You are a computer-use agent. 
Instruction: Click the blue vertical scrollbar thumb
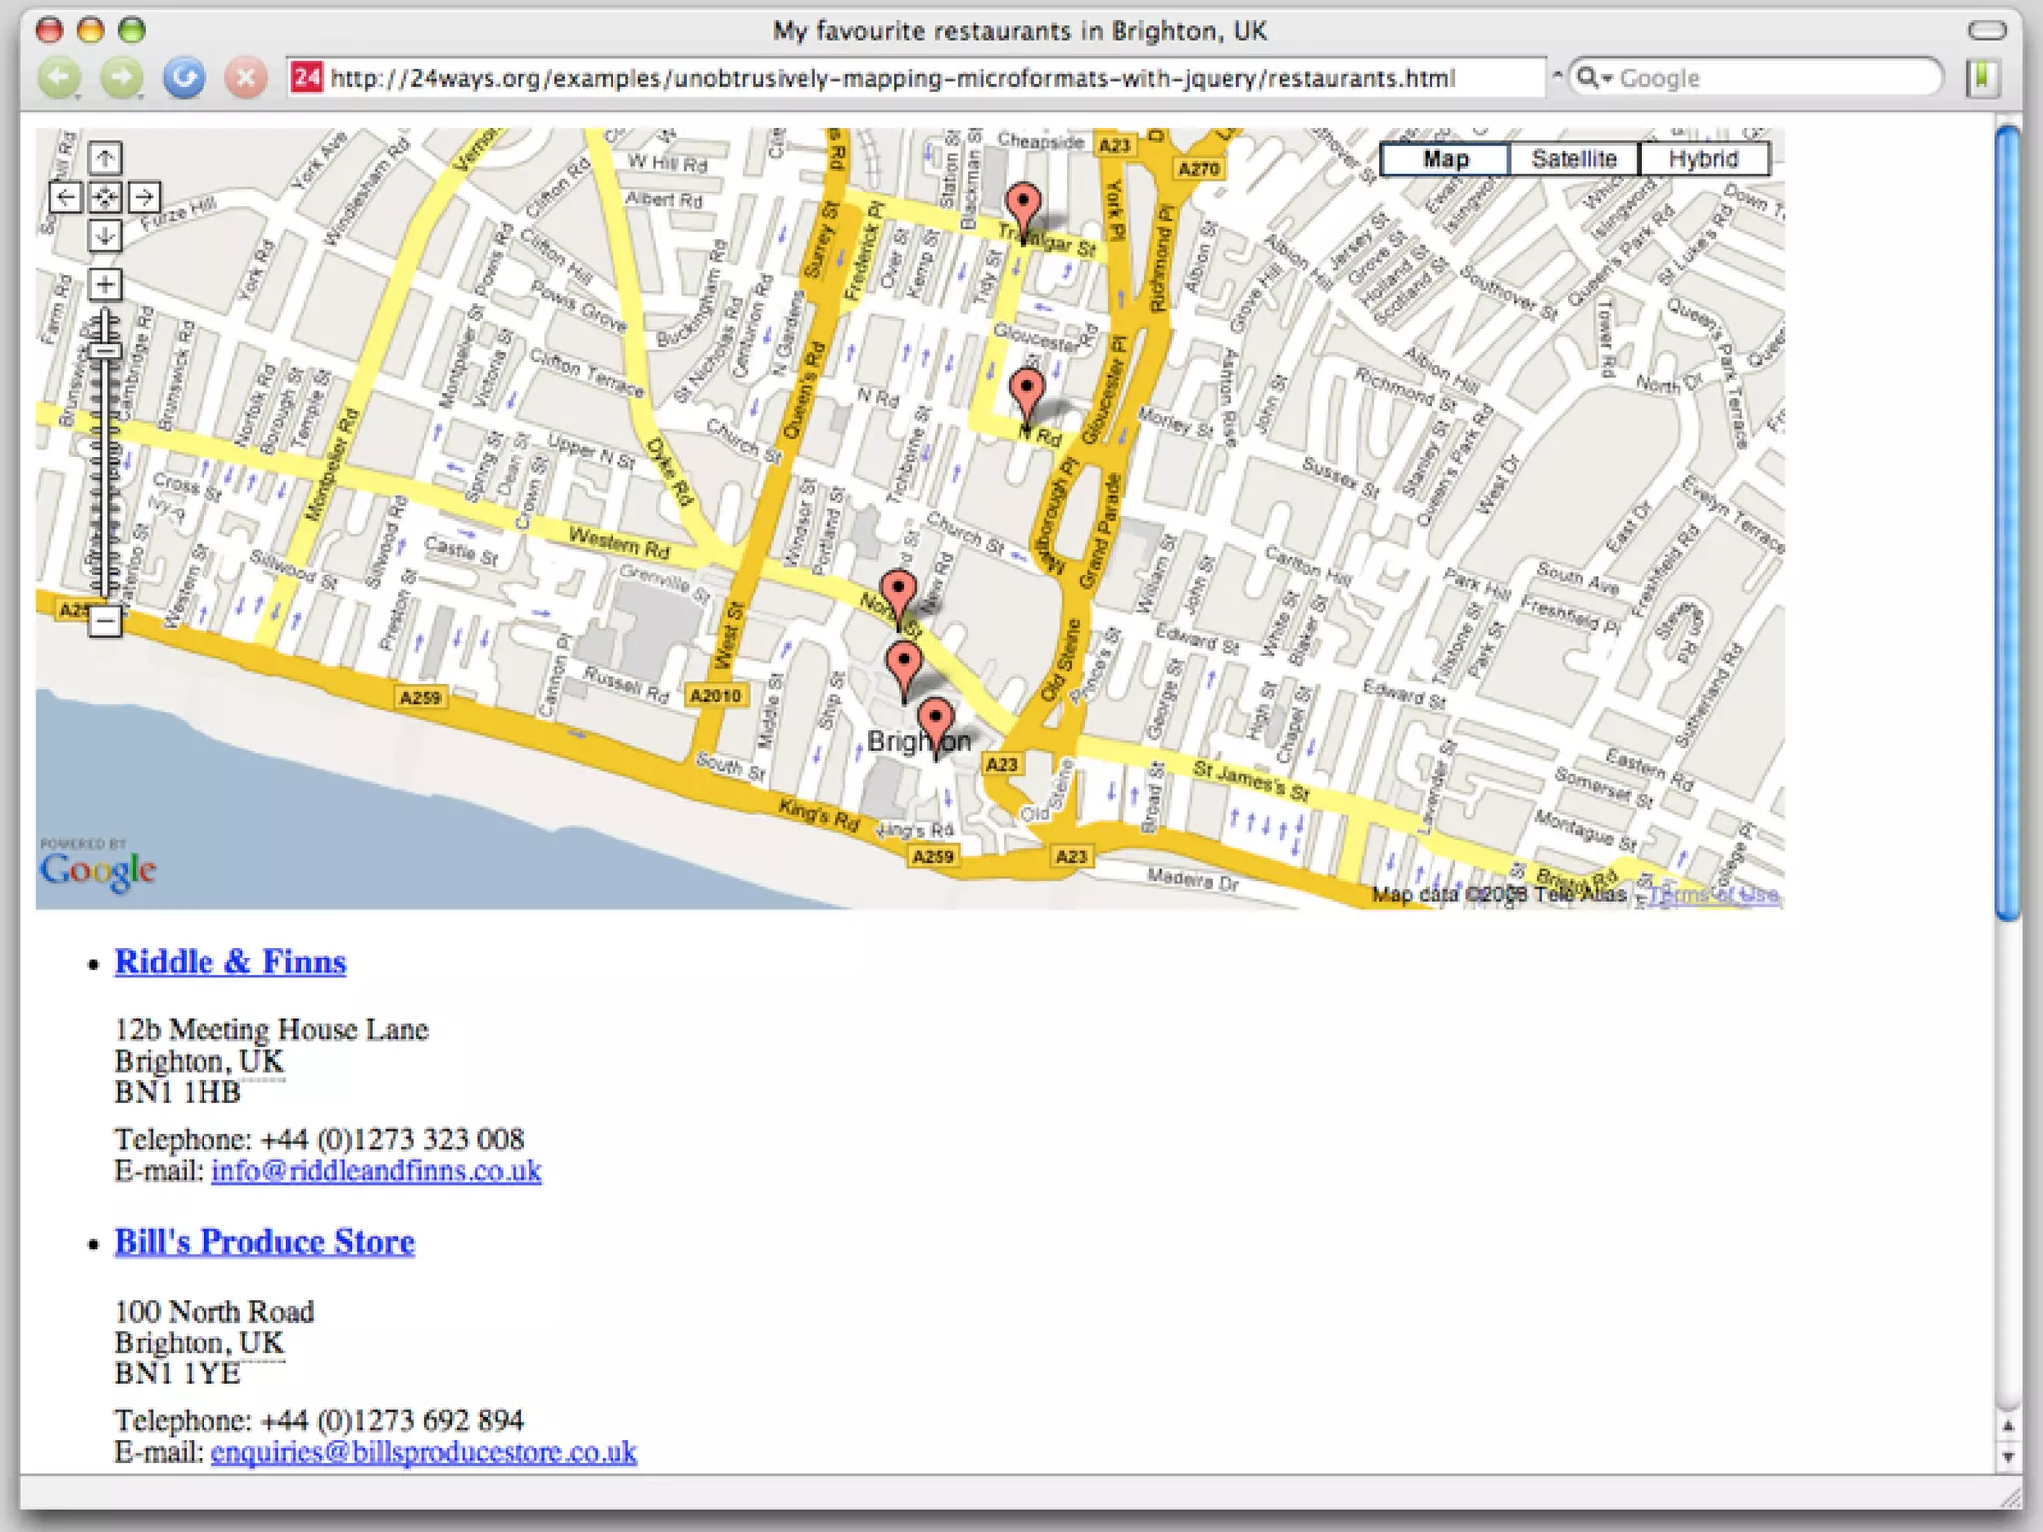[x=2007, y=522]
